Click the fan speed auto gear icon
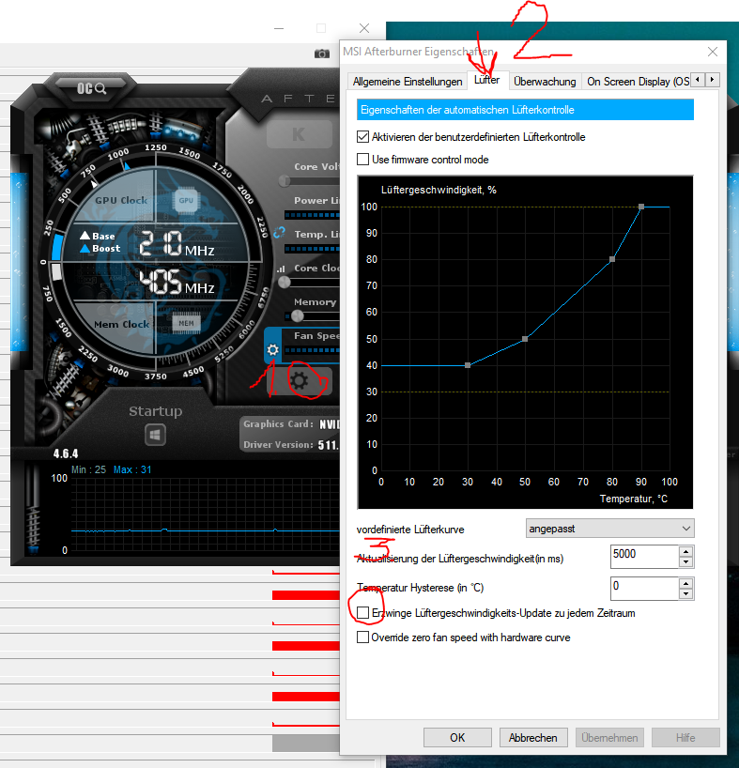The height and width of the screenshot is (768, 739). point(272,349)
